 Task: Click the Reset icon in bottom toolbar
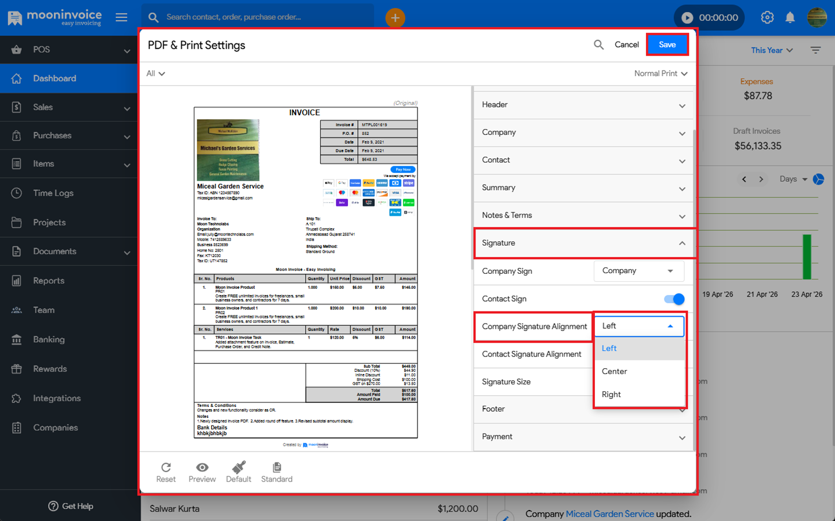click(x=166, y=468)
